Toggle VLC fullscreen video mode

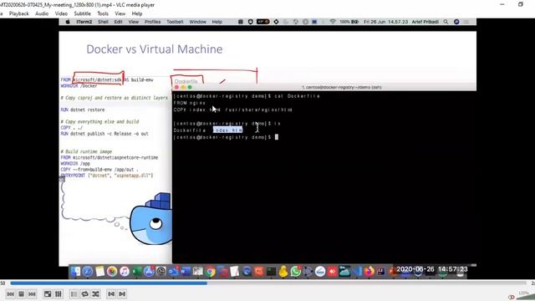pyautogui.click(x=48, y=293)
